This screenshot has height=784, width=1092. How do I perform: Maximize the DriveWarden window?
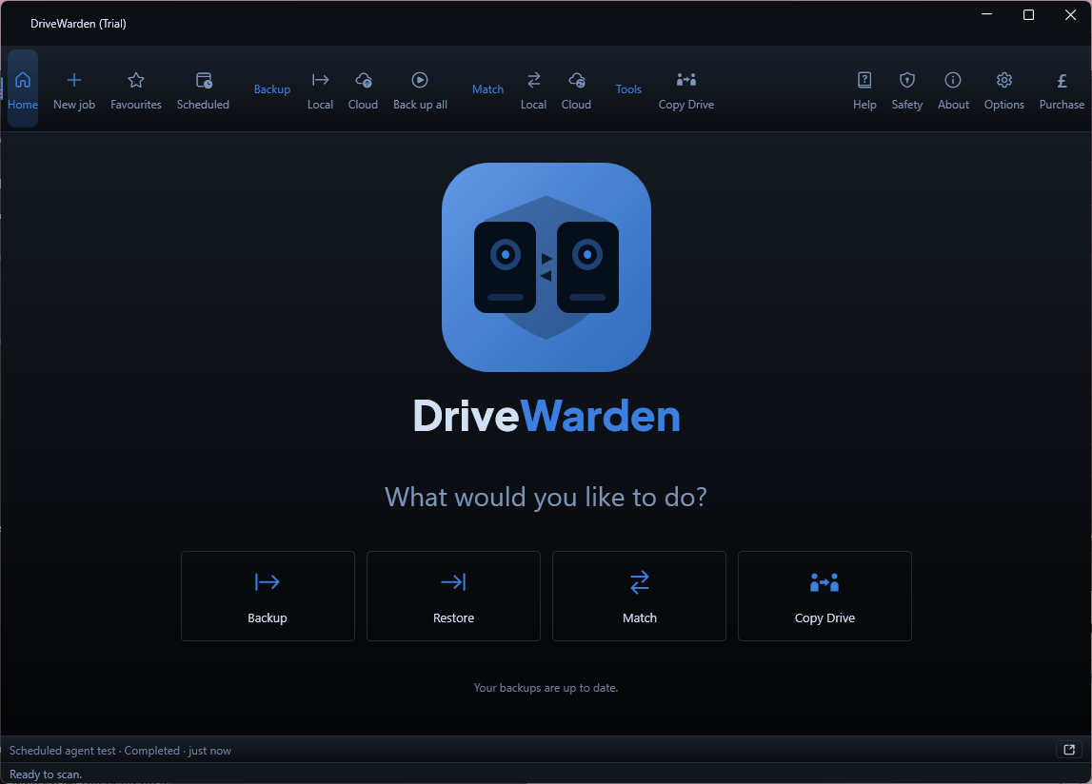point(1028,14)
